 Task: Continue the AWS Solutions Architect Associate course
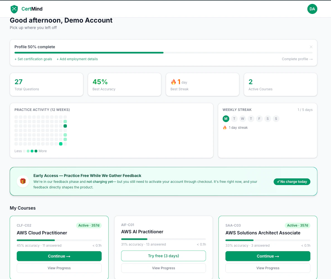268,256
